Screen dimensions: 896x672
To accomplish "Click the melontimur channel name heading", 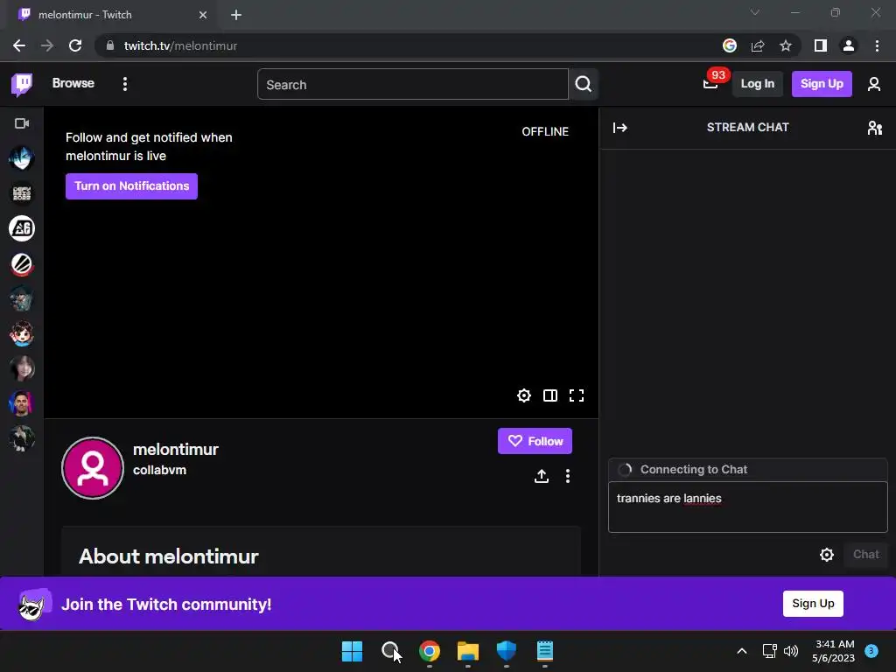I will 175,450.
